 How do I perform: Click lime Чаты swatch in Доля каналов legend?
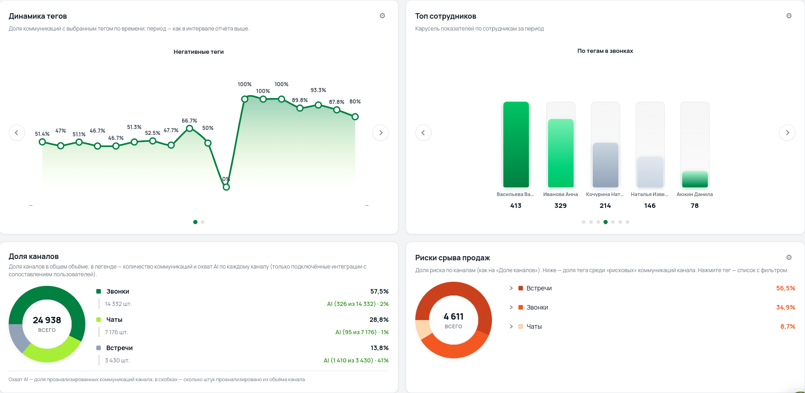point(99,320)
